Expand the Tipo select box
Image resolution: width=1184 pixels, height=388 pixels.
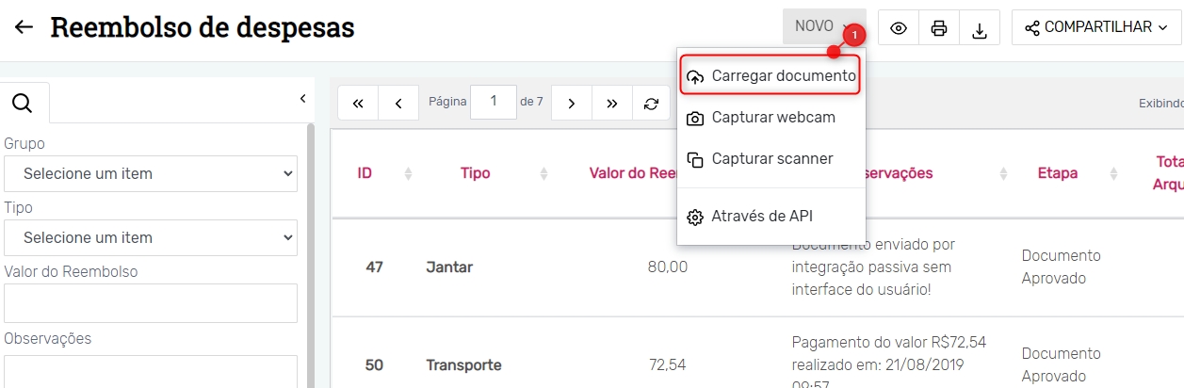[151, 237]
